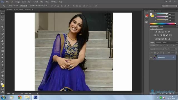The height and width of the screenshot is (100, 178).
Task: Switch to the Styles tab
Action: (x=161, y=27)
